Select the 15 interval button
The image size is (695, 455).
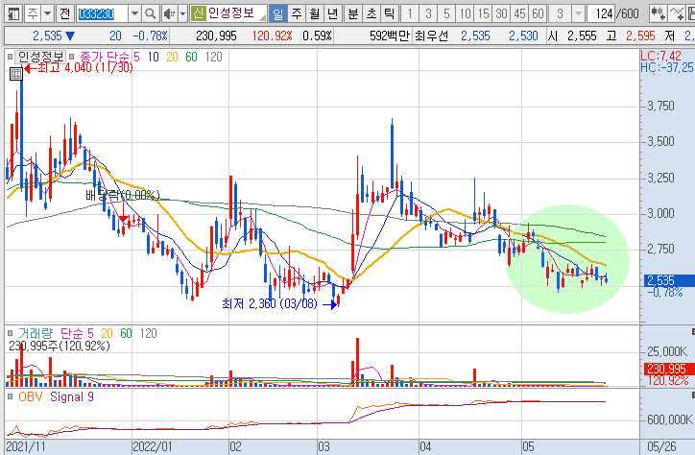click(x=483, y=13)
